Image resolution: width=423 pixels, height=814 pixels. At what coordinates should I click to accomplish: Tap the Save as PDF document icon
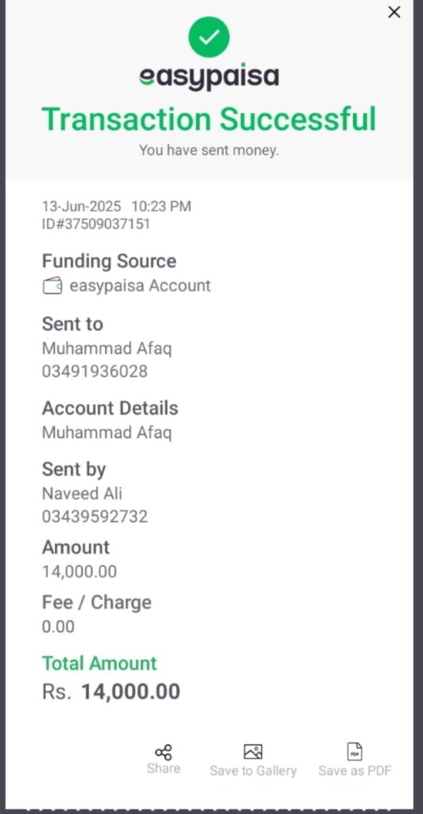click(355, 752)
